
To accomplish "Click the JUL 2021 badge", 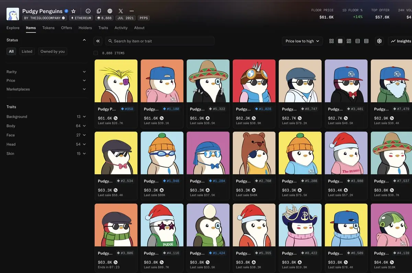I will click(x=125, y=18).
